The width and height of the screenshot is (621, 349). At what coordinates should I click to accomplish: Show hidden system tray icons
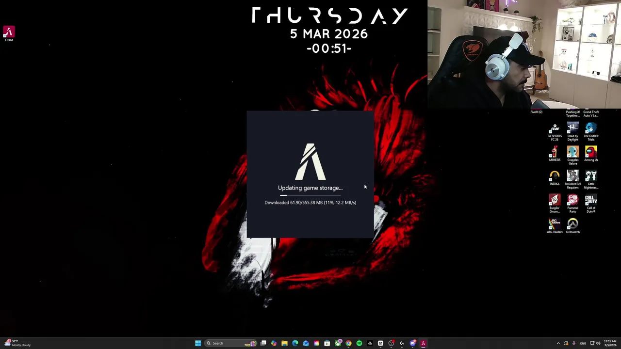(558, 343)
